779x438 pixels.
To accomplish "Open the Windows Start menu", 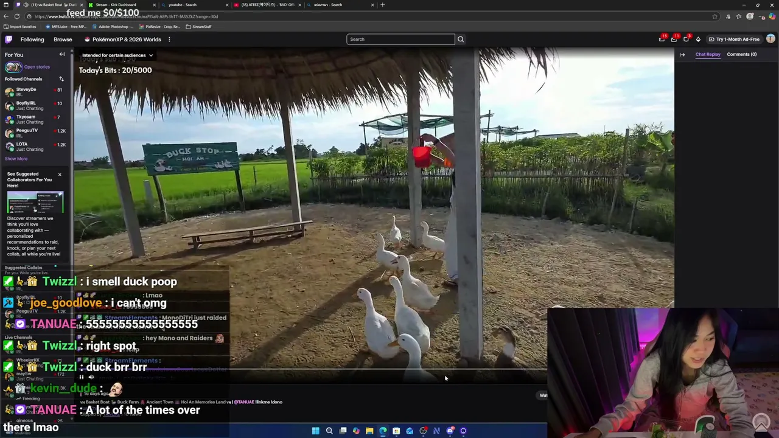I will click(315, 431).
